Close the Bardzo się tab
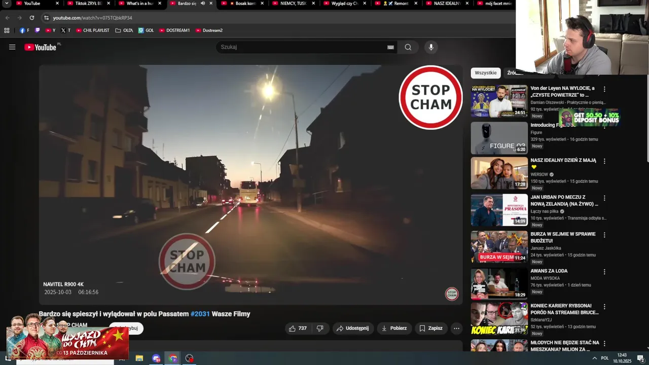The height and width of the screenshot is (365, 649). [x=211, y=4]
